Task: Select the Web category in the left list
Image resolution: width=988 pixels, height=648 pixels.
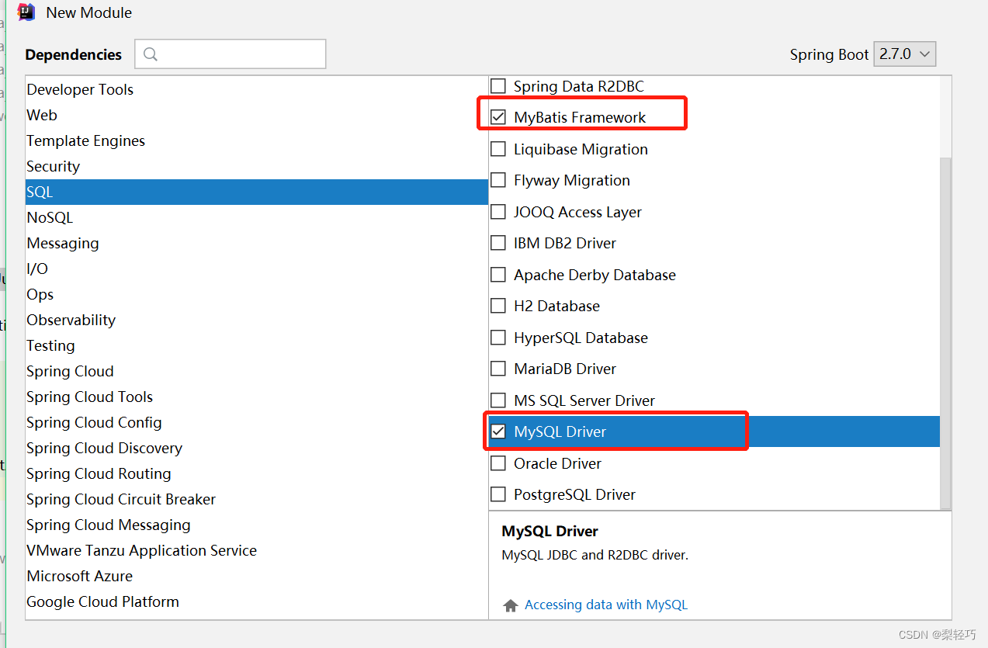Action: (x=42, y=115)
